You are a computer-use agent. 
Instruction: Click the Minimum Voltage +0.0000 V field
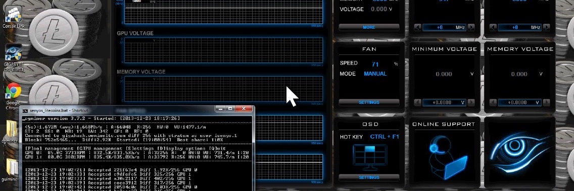(x=445, y=103)
